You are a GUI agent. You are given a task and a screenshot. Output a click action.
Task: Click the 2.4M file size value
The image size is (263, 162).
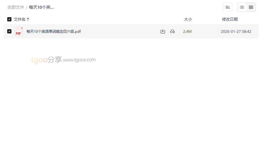pos(187,32)
